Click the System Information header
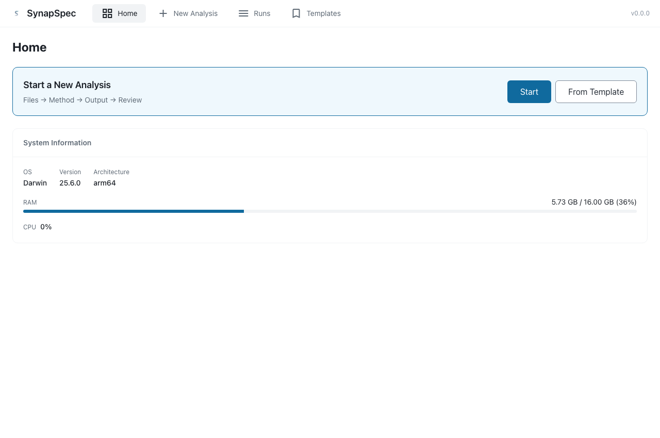This screenshot has width=660, height=438. point(57,143)
